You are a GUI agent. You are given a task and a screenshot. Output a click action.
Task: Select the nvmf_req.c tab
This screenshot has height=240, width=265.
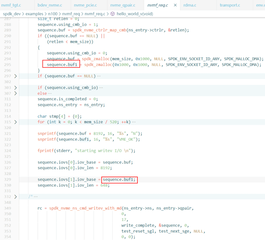pyautogui.click(x=157, y=5)
